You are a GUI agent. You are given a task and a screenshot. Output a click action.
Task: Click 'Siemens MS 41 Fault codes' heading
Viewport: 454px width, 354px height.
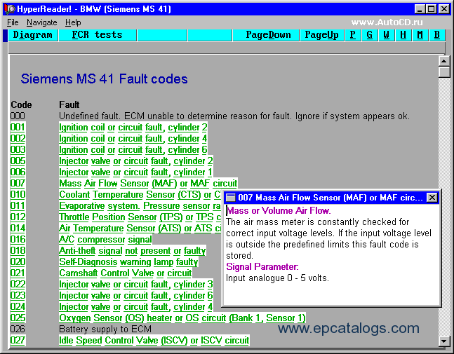[105, 79]
